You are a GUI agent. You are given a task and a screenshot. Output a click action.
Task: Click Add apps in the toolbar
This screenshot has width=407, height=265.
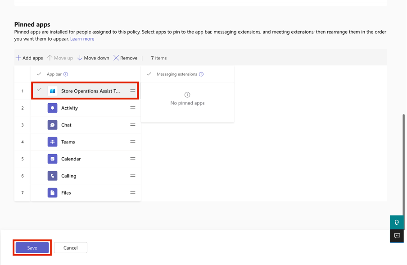[x=29, y=58]
